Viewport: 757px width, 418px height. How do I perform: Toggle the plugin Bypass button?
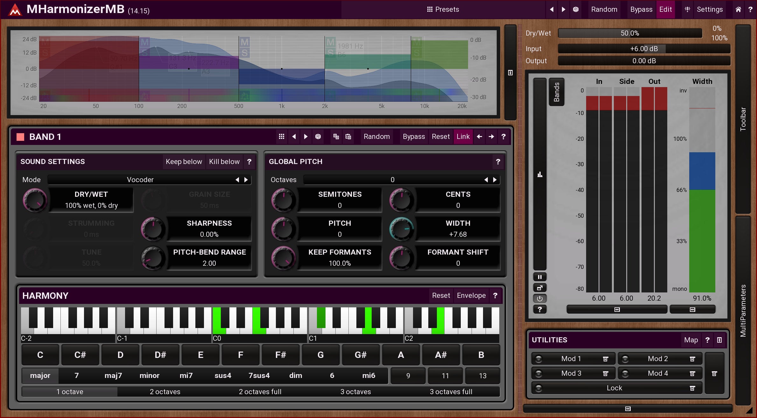click(x=641, y=10)
